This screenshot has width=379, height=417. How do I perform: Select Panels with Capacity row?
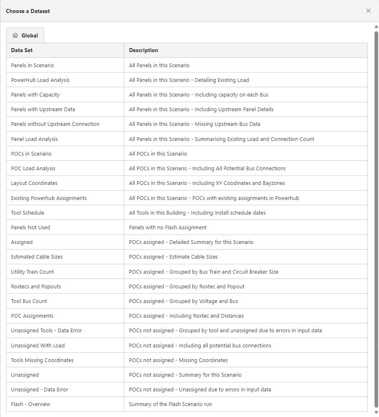click(35, 94)
